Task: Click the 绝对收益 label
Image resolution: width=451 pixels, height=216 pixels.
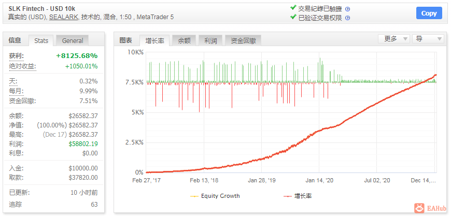Action: point(22,66)
